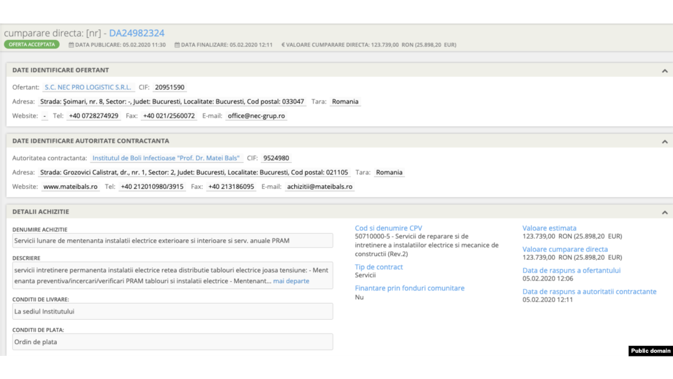This screenshot has width=673, height=379.
Task: Click the Servicii contract type value
Action: (x=365, y=275)
